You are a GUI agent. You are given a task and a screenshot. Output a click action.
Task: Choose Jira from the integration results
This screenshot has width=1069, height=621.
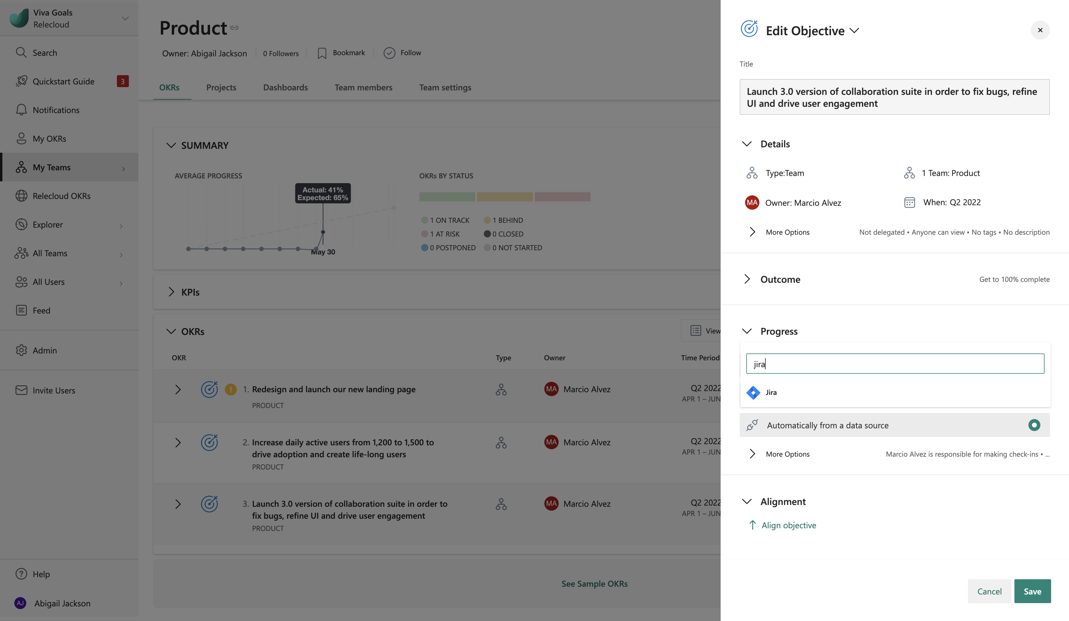coord(771,392)
